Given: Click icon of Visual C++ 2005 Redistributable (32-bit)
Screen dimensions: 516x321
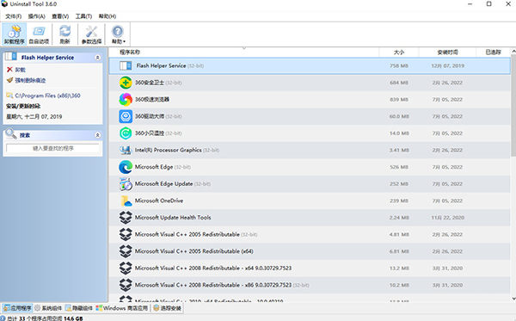Looking at the screenshot, I should click(x=126, y=234).
